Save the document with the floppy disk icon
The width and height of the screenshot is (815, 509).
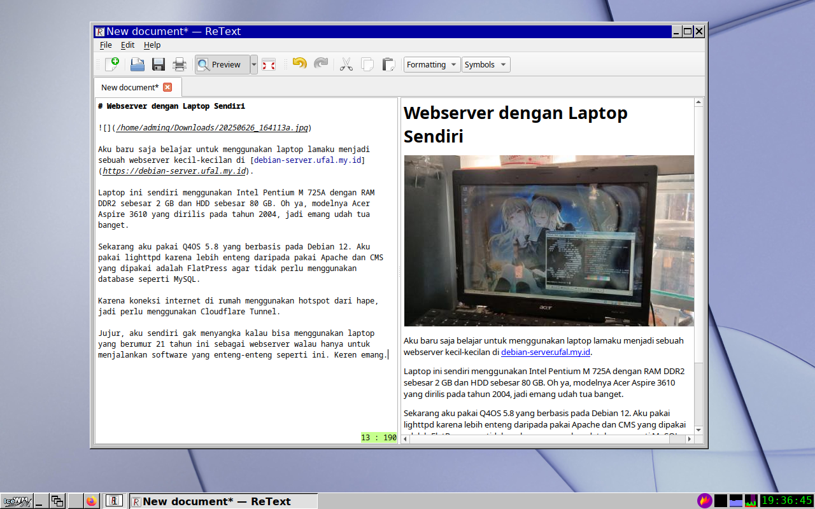159,64
